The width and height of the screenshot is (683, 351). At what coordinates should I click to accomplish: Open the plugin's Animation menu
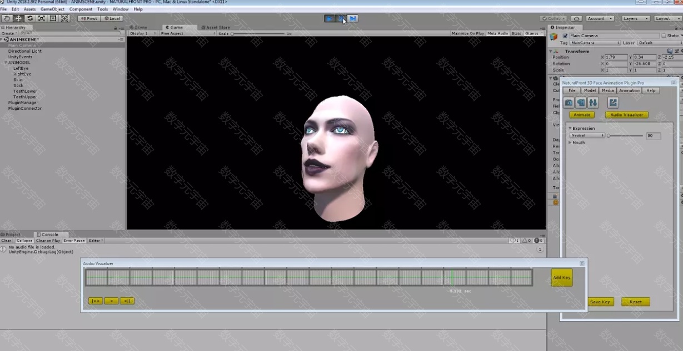(629, 90)
